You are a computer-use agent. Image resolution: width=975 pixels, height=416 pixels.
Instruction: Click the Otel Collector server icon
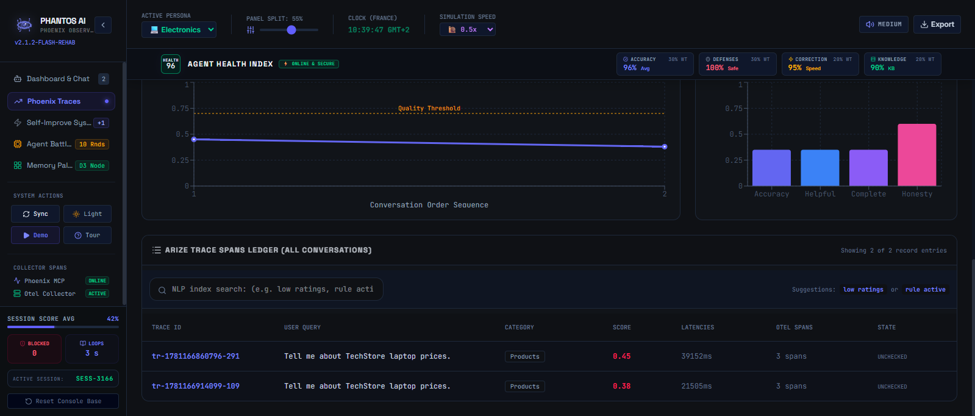17,293
